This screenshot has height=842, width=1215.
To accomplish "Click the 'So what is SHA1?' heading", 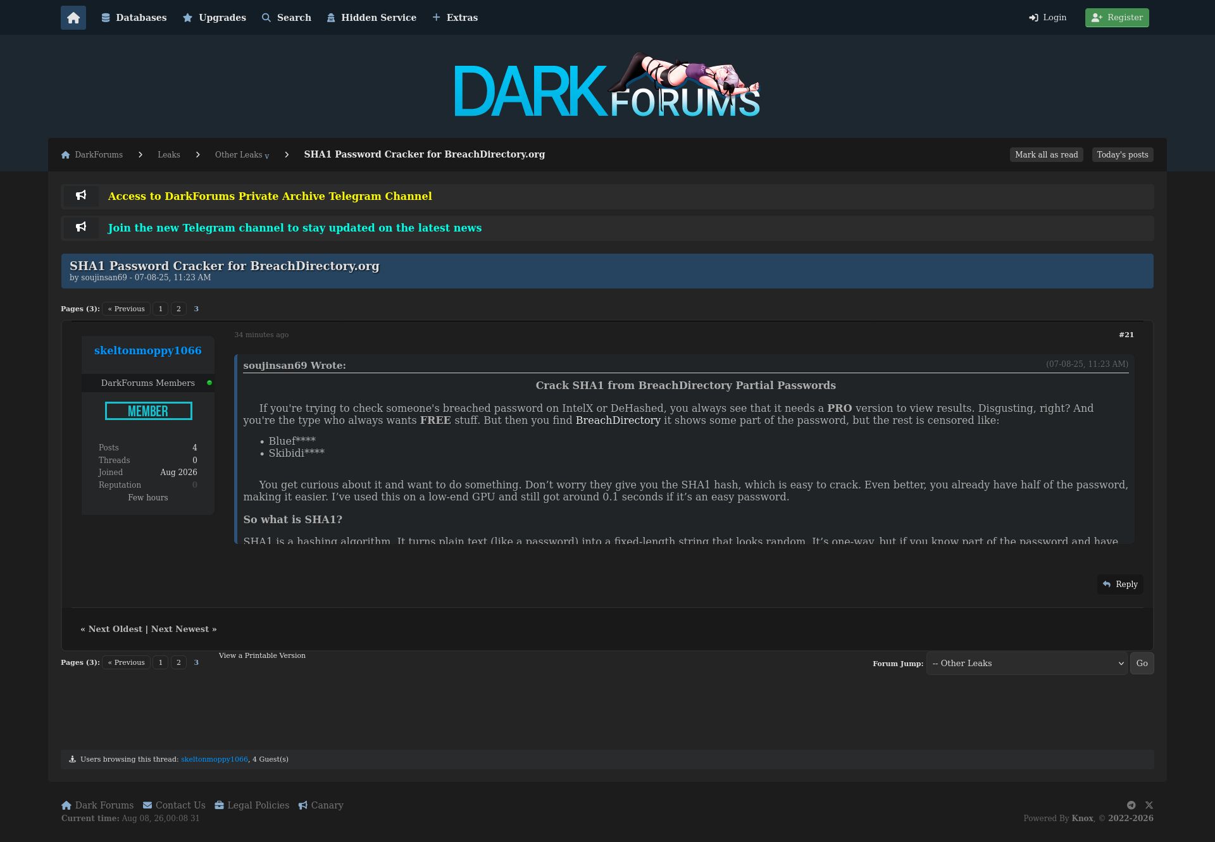I will (293, 520).
